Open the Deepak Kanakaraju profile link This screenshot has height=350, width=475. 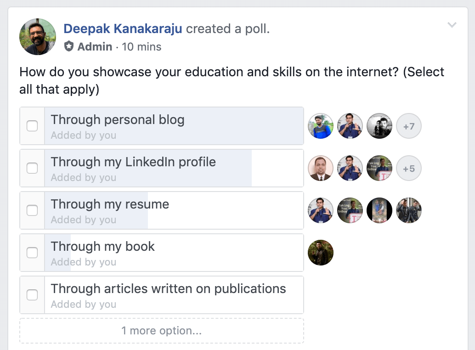point(123,29)
